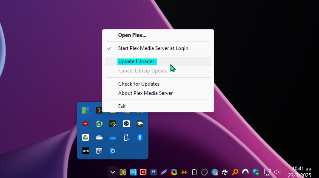Click the blue circle icon with 2 badge
The height and width of the screenshot is (178, 319).
pos(215,172)
